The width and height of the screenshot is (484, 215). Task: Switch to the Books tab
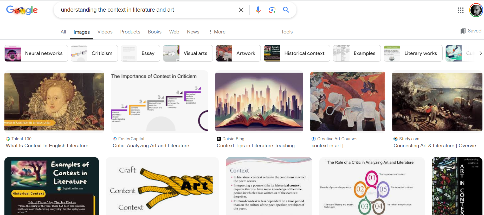tap(154, 32)
